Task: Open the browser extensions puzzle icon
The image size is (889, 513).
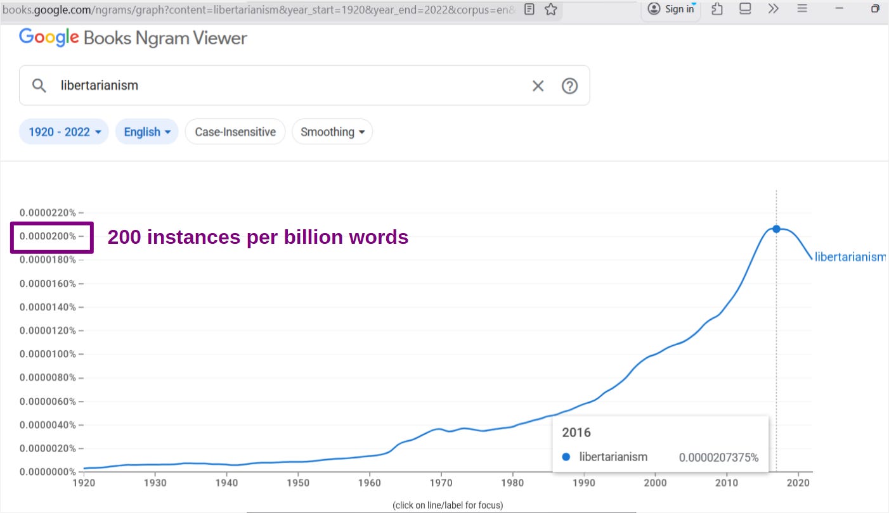Action: pos(717,9)
